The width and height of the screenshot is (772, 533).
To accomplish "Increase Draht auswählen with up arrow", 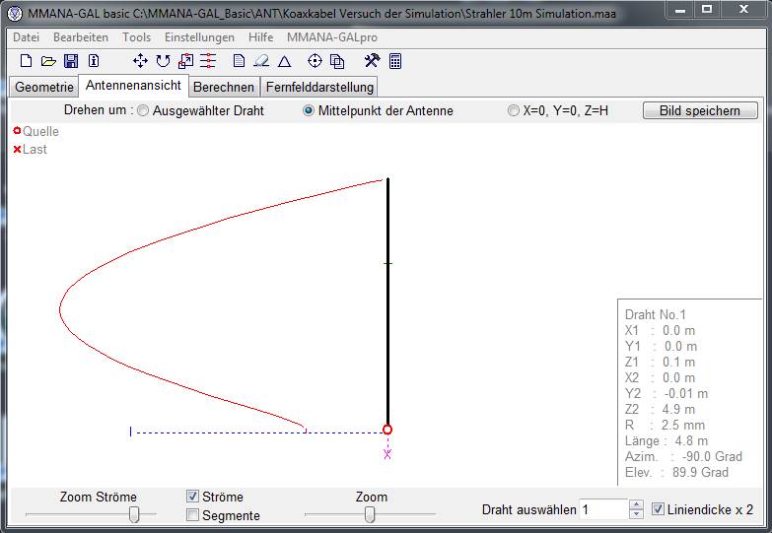I will click(636, 504).
